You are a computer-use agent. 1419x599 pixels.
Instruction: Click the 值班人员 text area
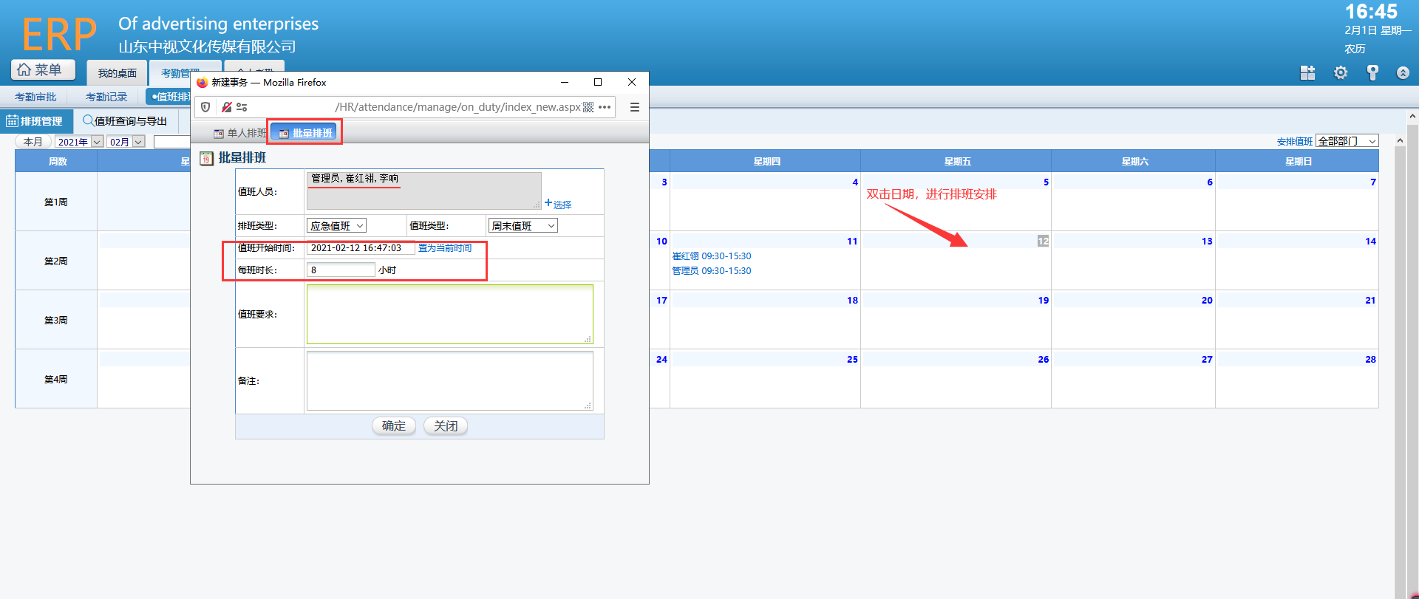tap(423, 191)
